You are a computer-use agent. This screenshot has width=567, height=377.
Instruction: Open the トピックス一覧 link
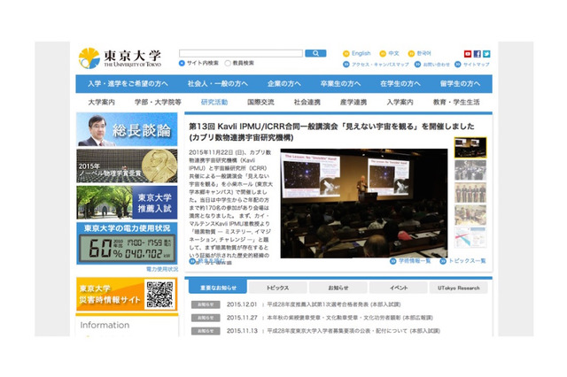[467, 261]
